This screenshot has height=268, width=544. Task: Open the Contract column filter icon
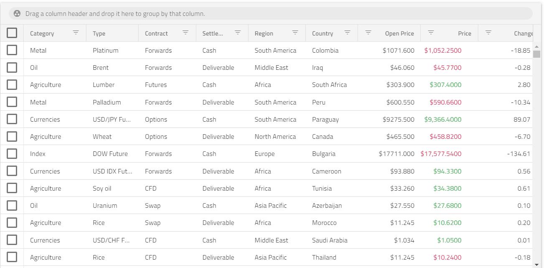coord(186,33)
